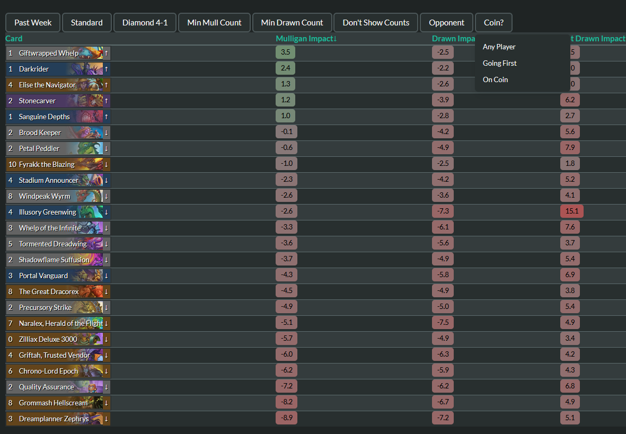Open the Min Drawn Count dropdown
626x434 pixels.
[x=292, y=22]
